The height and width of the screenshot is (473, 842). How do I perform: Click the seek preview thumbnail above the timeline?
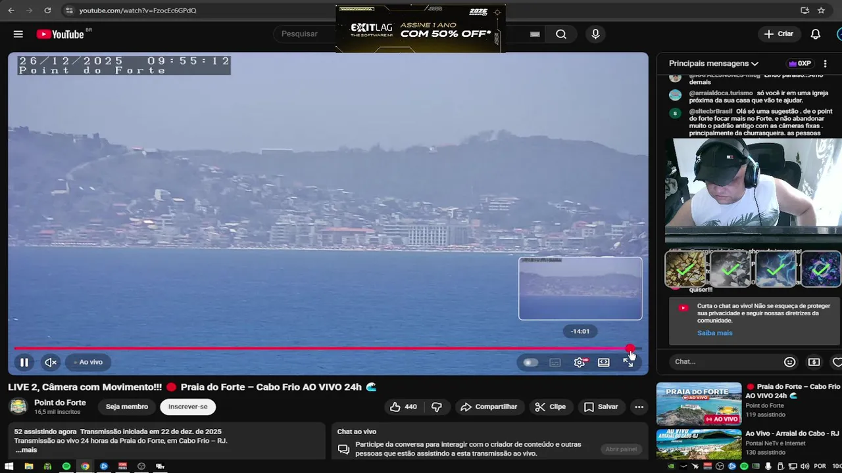[580, 288]
